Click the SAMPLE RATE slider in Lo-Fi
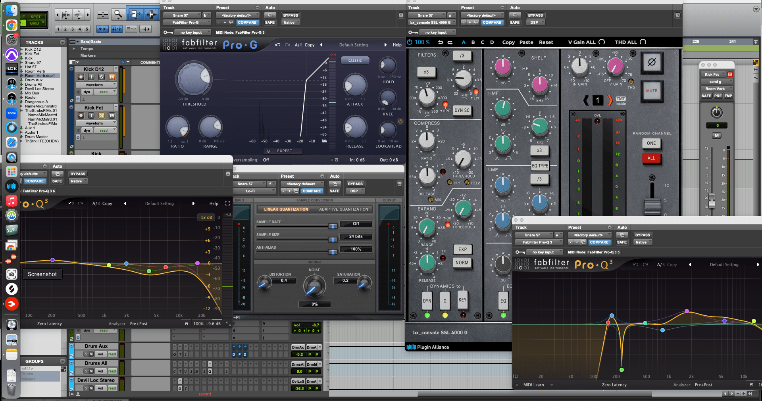 pyautogui.click(x=333, y=226)
